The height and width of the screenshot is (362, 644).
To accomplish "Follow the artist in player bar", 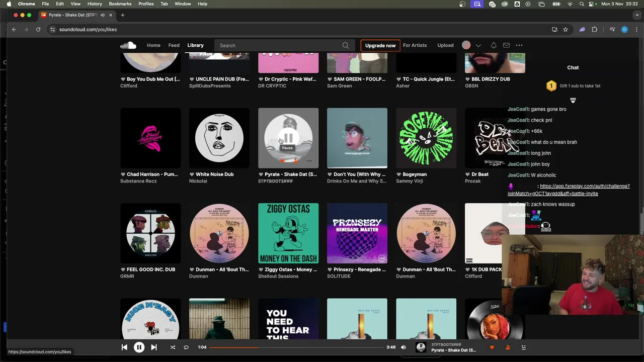I will point(508,347).
